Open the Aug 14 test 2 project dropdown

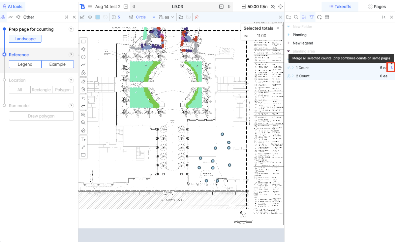126,7
